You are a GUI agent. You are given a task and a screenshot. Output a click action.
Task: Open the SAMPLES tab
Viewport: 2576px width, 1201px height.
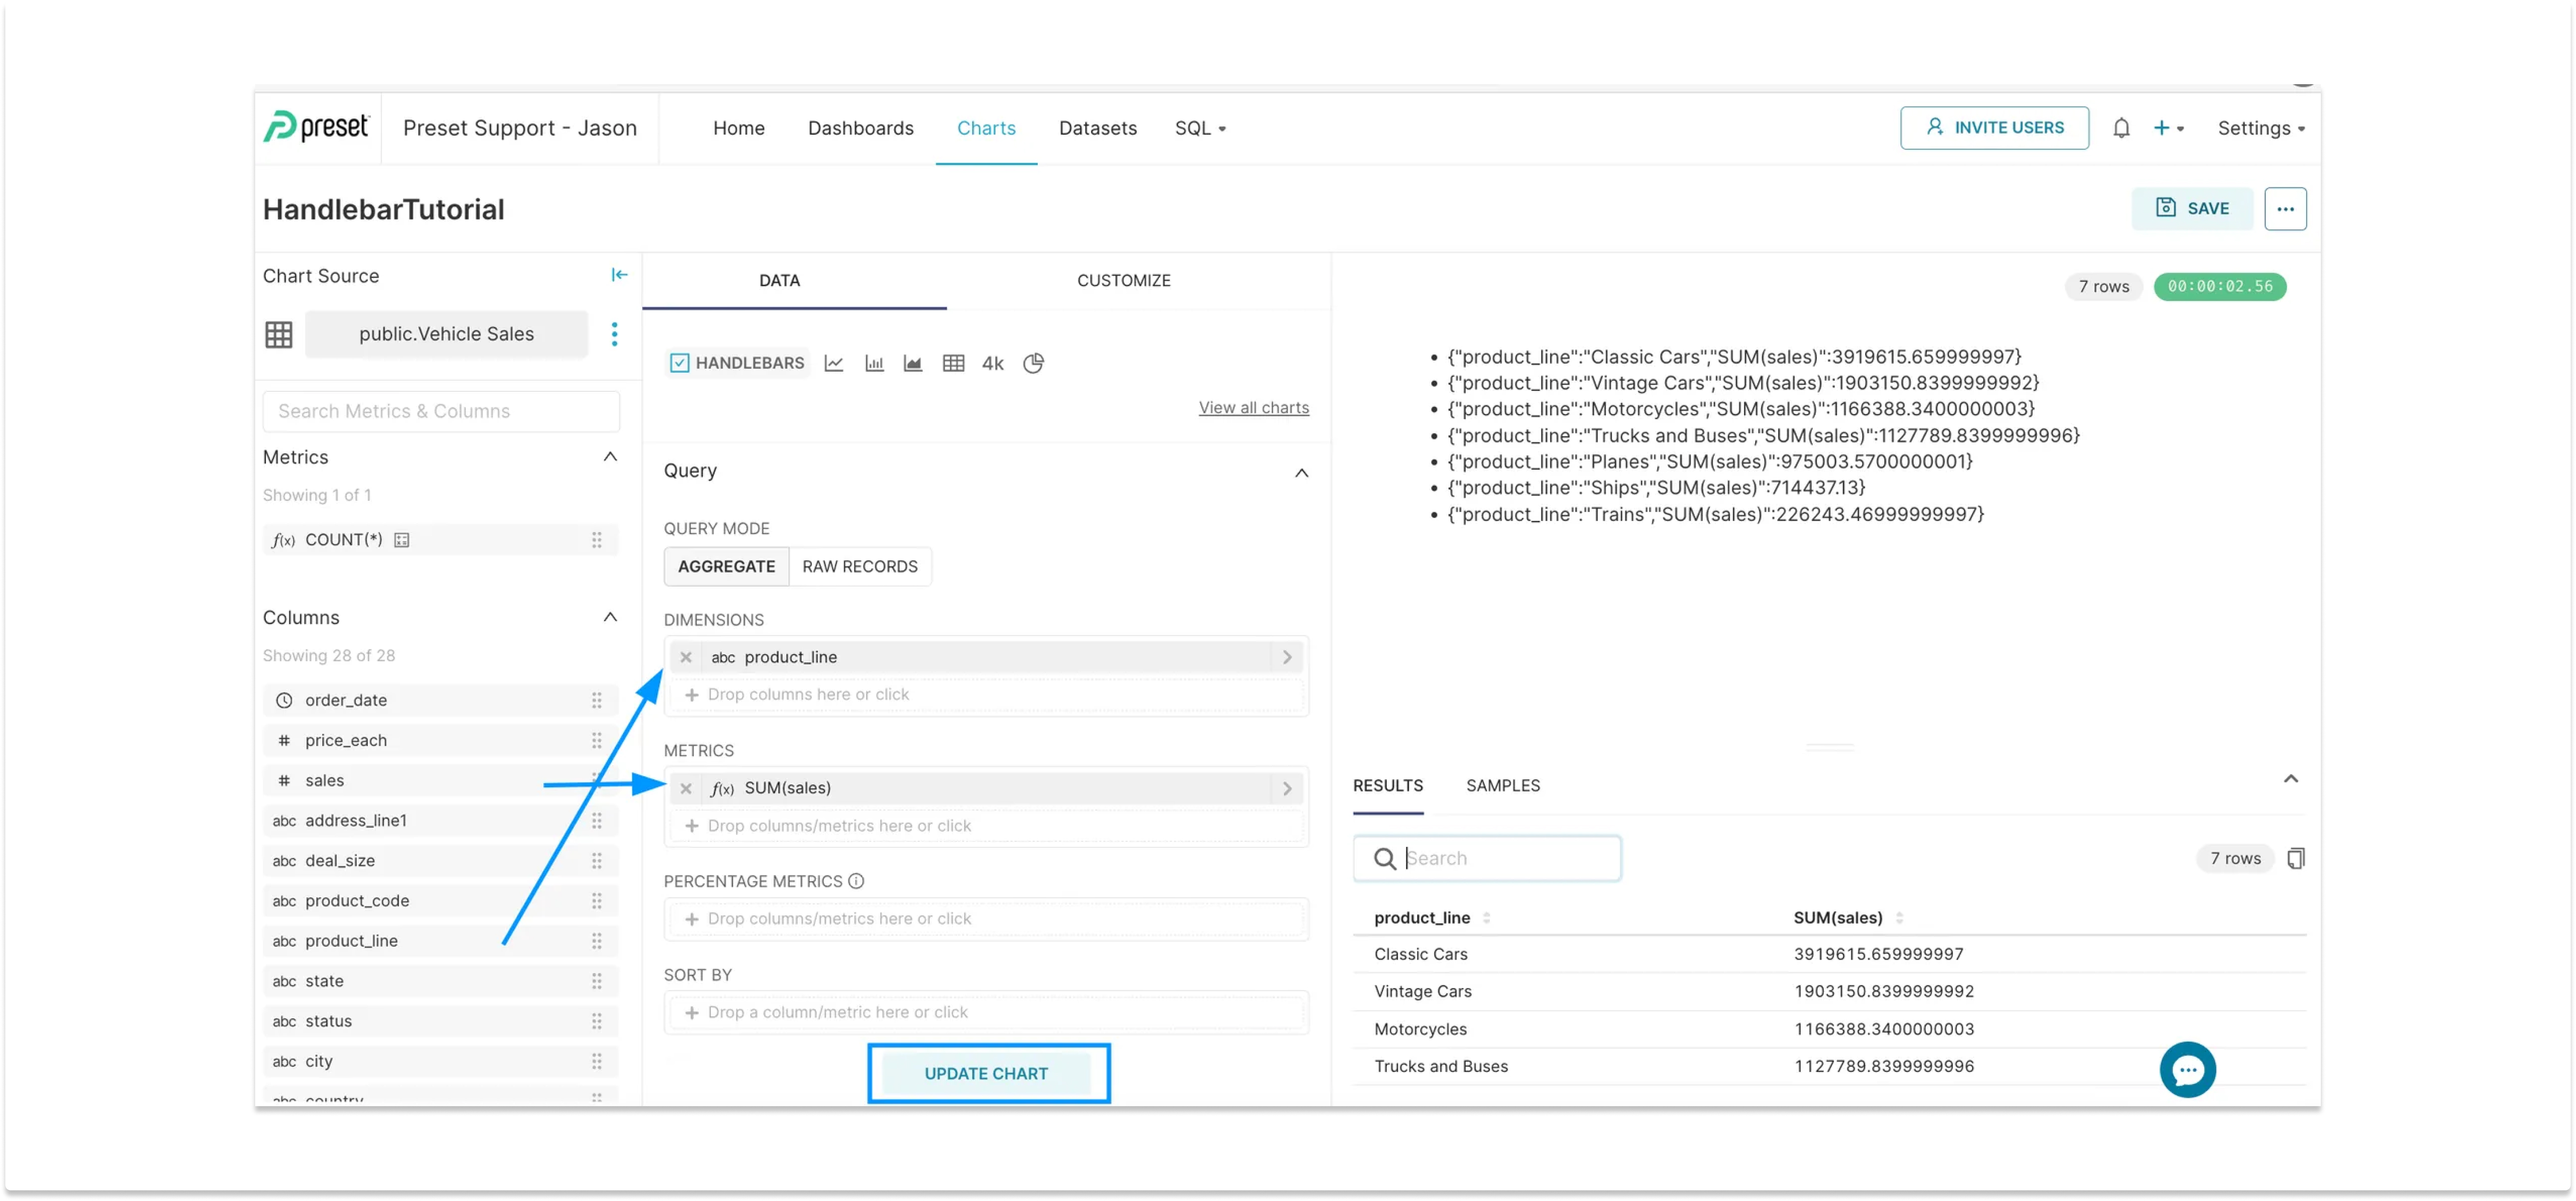coord(1503,786)
